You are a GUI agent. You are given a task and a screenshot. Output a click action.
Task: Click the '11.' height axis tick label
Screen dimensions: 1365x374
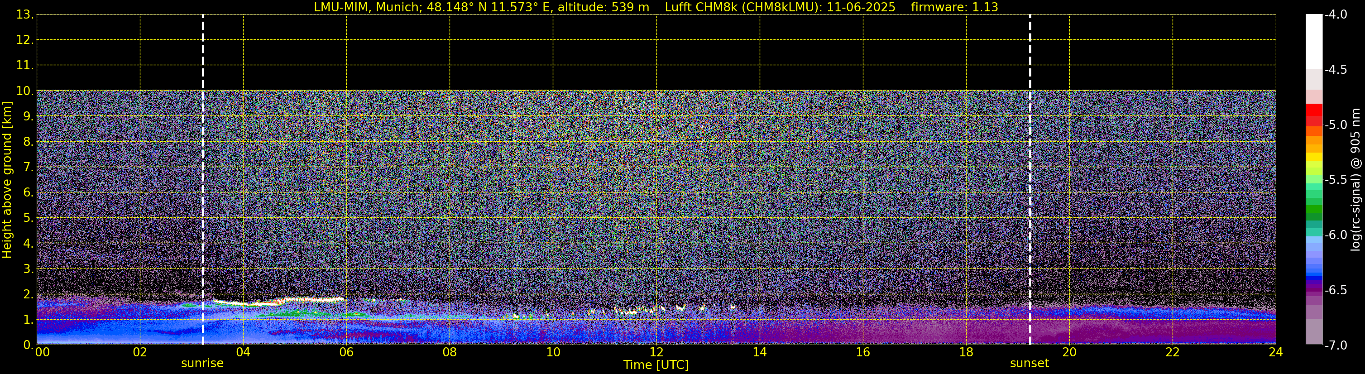point(25,65)
